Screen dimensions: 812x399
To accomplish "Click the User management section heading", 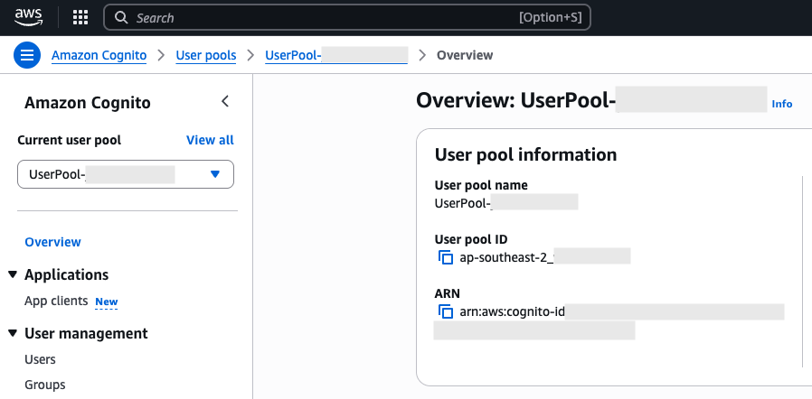I will (x=86, y=333).
